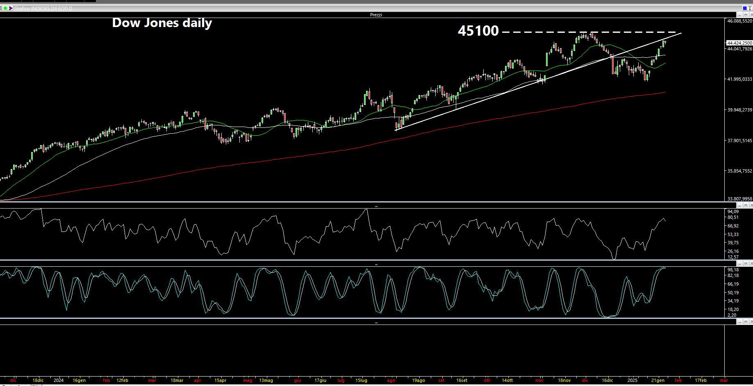Click the 44.424,2500 current price tag

pyautogui.click(x=739, y=43)
